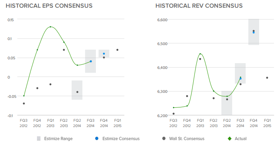The image size is (278, 144).
Task: Click revenue Wall St. dot for FQ4 2012
Action: click(x=187, y=96)
